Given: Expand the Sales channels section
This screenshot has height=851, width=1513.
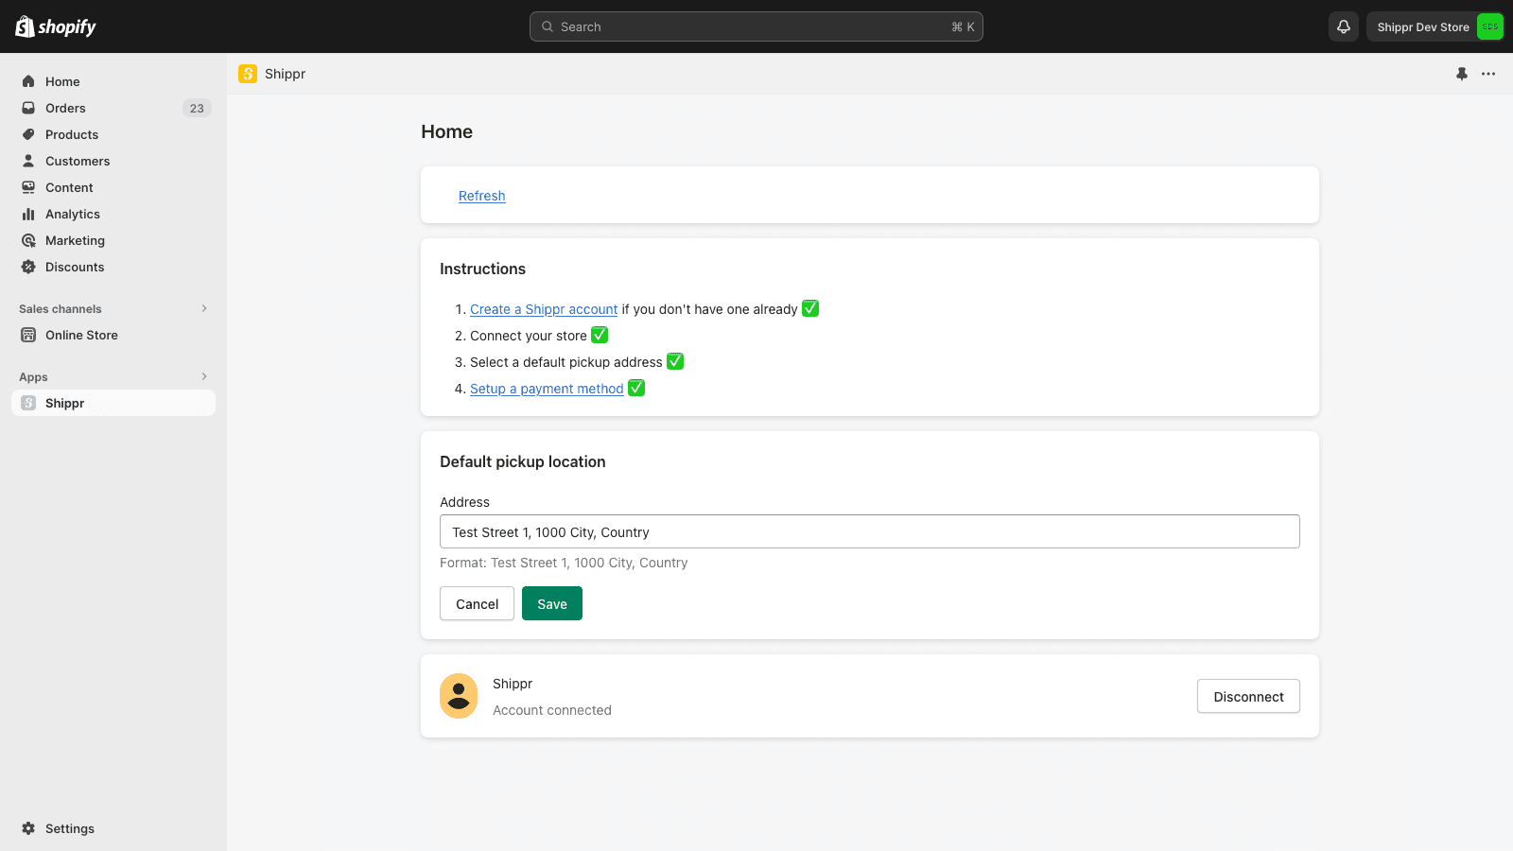Looking at the screenshot, I should 204,309.
